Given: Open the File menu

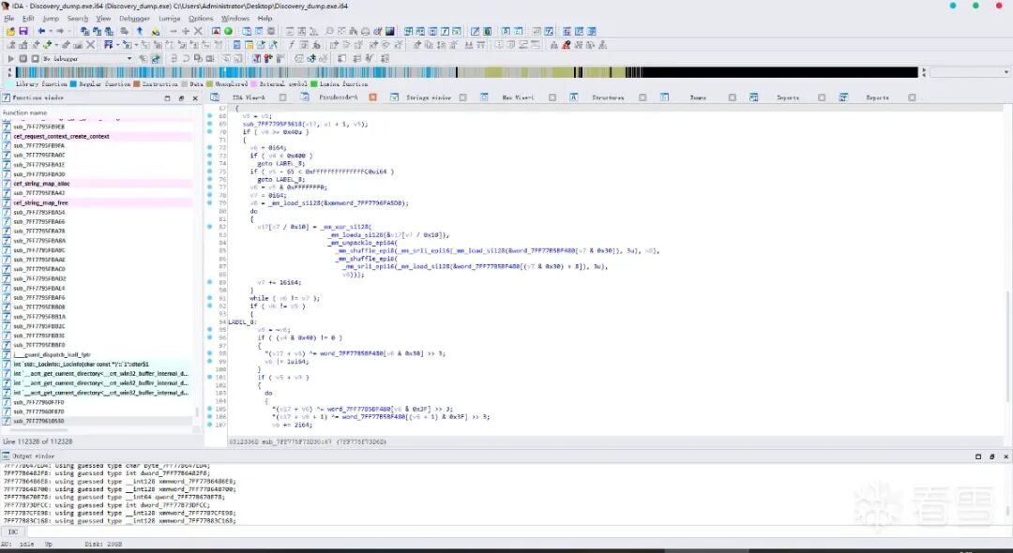Looking at the screenshot, I should coord(9,18).
